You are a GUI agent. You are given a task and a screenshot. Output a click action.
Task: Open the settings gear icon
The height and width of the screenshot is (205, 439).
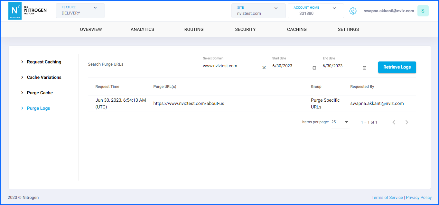(353, 11)
